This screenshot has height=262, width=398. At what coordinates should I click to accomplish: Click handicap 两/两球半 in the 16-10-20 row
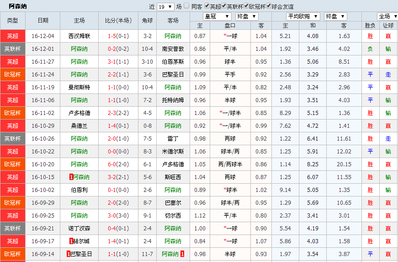[x=230, y=164]
